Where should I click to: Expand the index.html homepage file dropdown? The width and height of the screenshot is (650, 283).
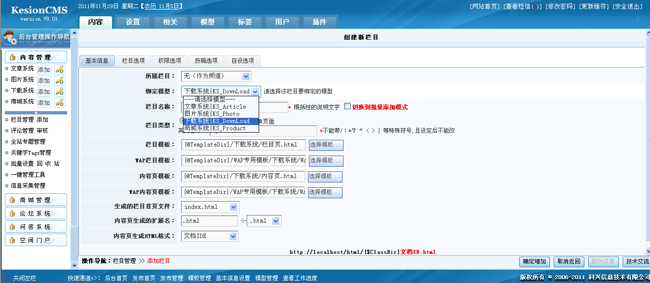click(x=233, y=207)
